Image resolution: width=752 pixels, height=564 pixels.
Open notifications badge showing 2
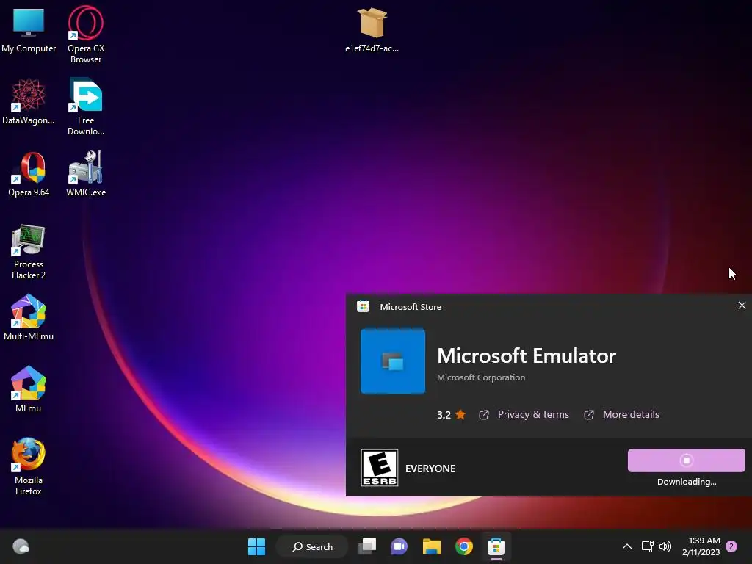coord(731,546)
